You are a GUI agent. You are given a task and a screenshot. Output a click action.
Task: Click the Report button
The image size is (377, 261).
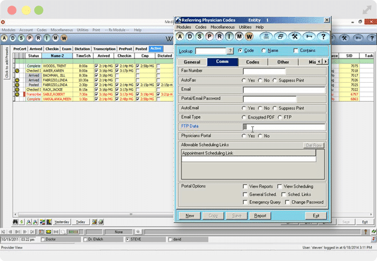coord(260,216)
